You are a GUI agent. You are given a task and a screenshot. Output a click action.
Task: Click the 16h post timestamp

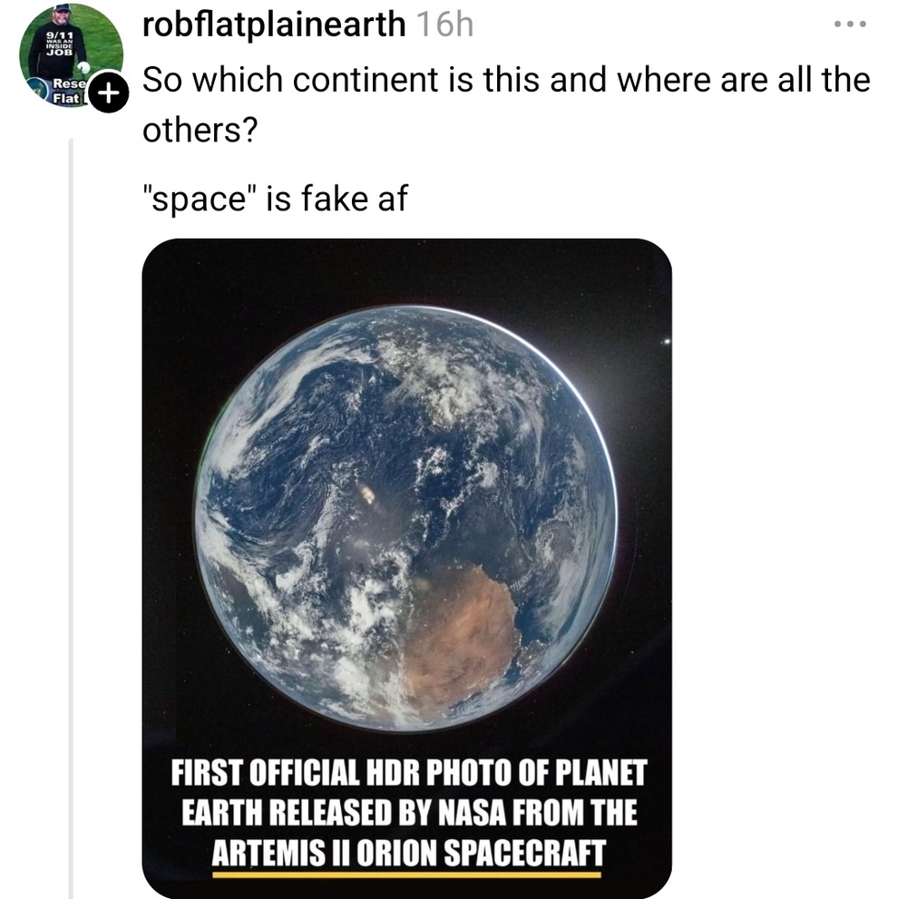point(444,24)
